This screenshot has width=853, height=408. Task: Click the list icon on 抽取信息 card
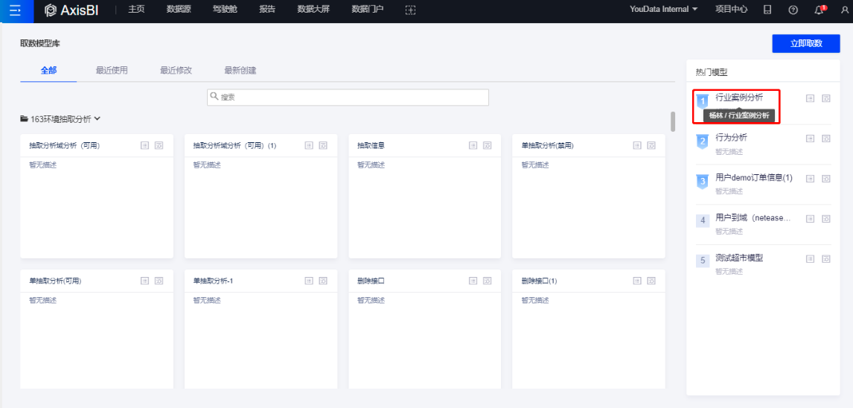pyautogui.click(x=473, y=145)
